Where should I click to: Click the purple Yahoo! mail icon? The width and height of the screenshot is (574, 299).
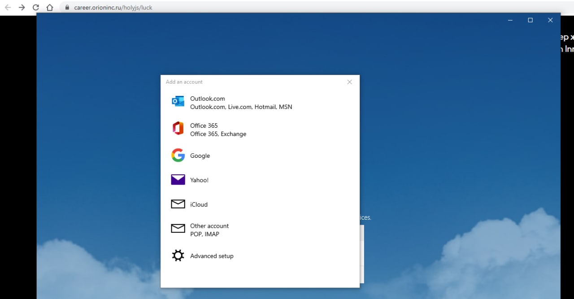[178, 180]
